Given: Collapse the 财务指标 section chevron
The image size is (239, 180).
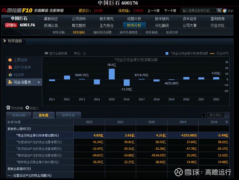Looking at the screenshot, I should click(4, 41).
